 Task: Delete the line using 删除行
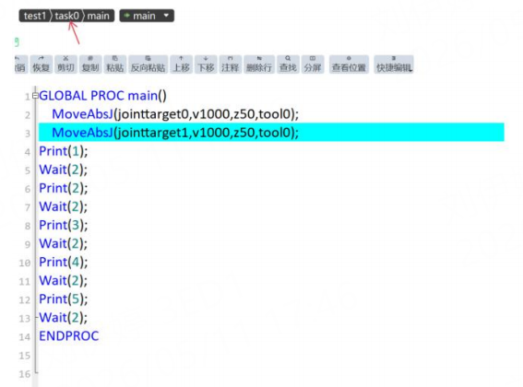pyautogui.click(x=259, y=64)
